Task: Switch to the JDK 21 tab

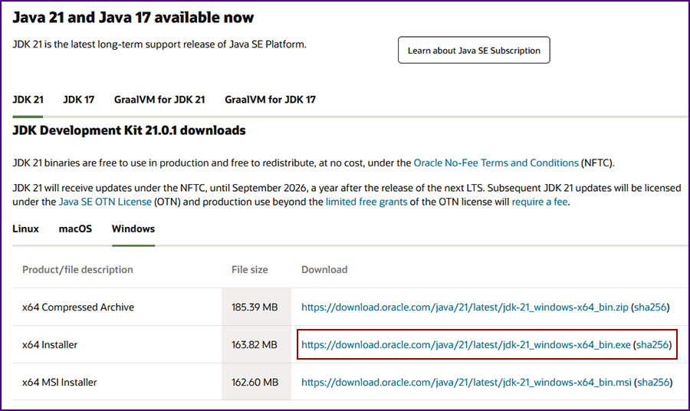Action: click(28, 100)
